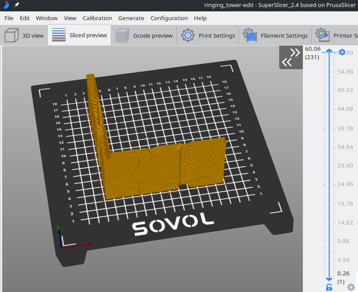358x292 pixels.
Task: Open the Calibration menu
Action: 97,18
